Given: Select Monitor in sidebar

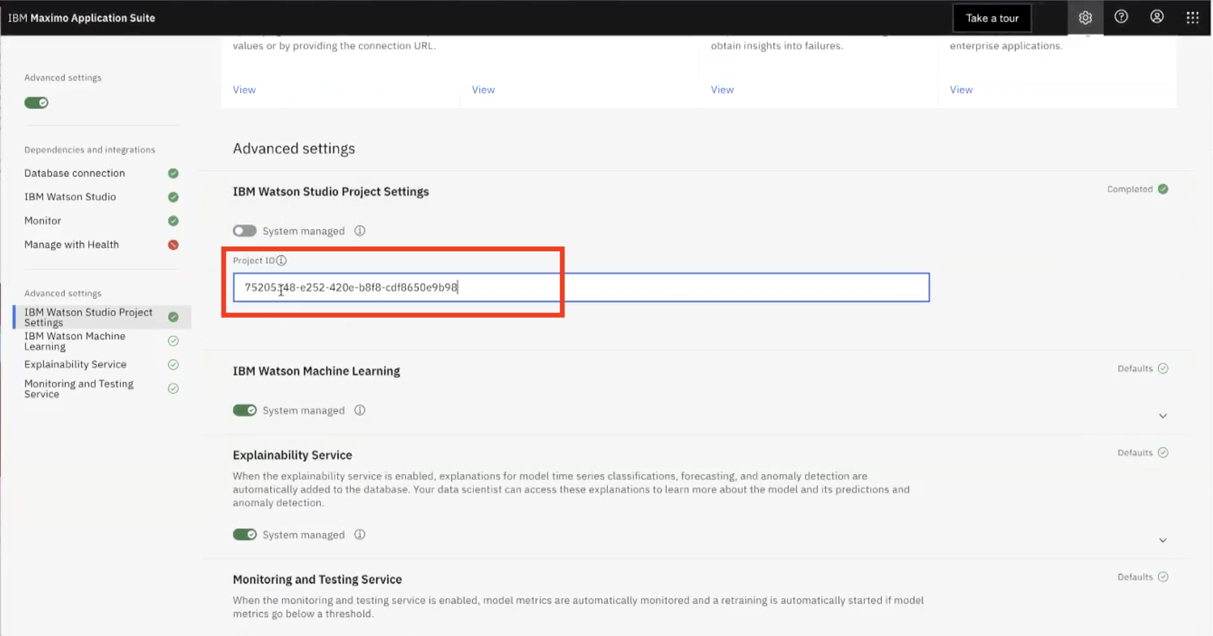Looking at the screenshot, I should (x=43, y=221).
